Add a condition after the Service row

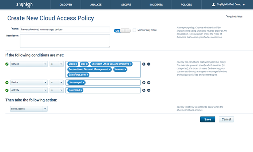click(x=144, y=64)
